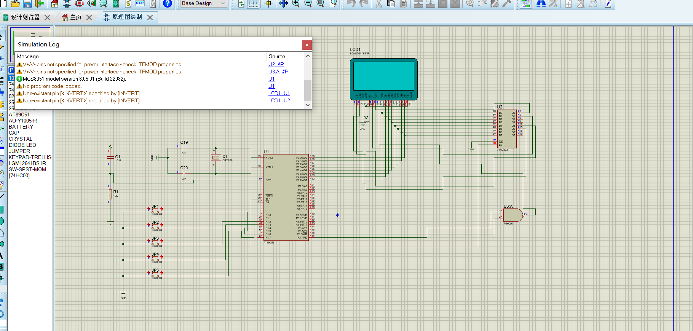This screenshot has height=331, width=693.
Task: Click the Undo arrow
Action: coord(351,4)
